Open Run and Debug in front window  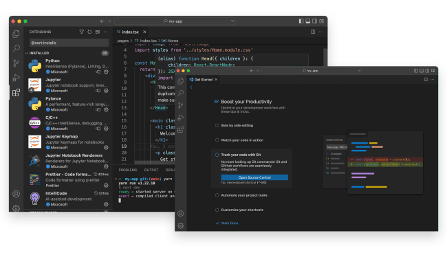[180, 118]
